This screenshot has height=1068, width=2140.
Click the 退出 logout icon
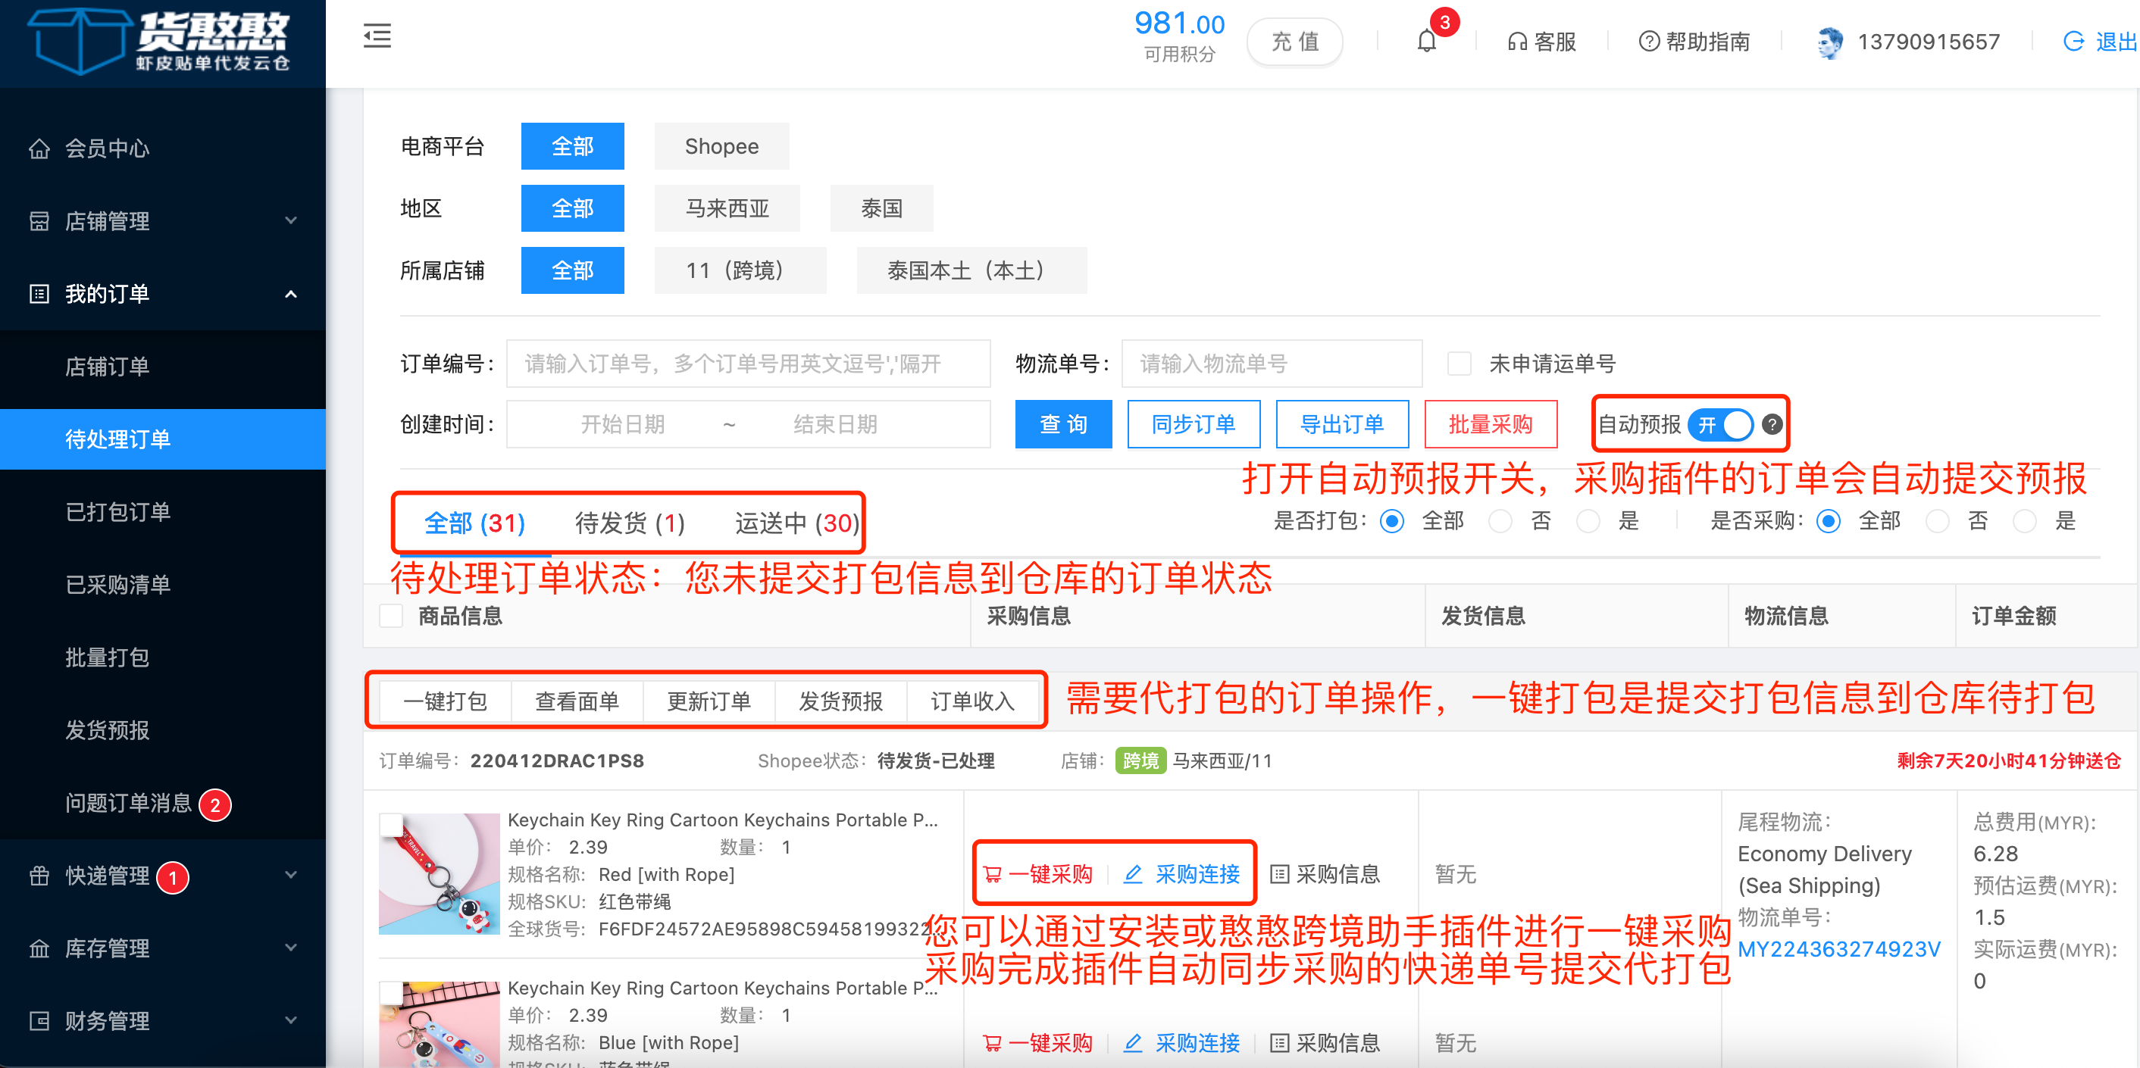point(2073,42)
